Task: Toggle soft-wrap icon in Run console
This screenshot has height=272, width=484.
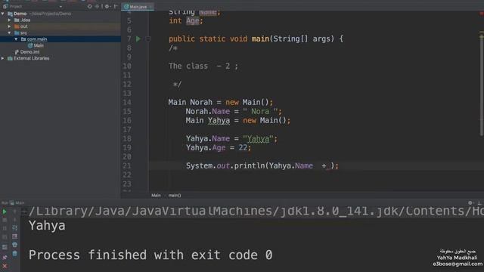Action: tap(14, 228)
